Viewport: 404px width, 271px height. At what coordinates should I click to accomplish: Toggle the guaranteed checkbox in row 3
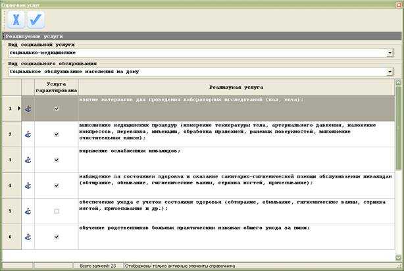[57, 160]
